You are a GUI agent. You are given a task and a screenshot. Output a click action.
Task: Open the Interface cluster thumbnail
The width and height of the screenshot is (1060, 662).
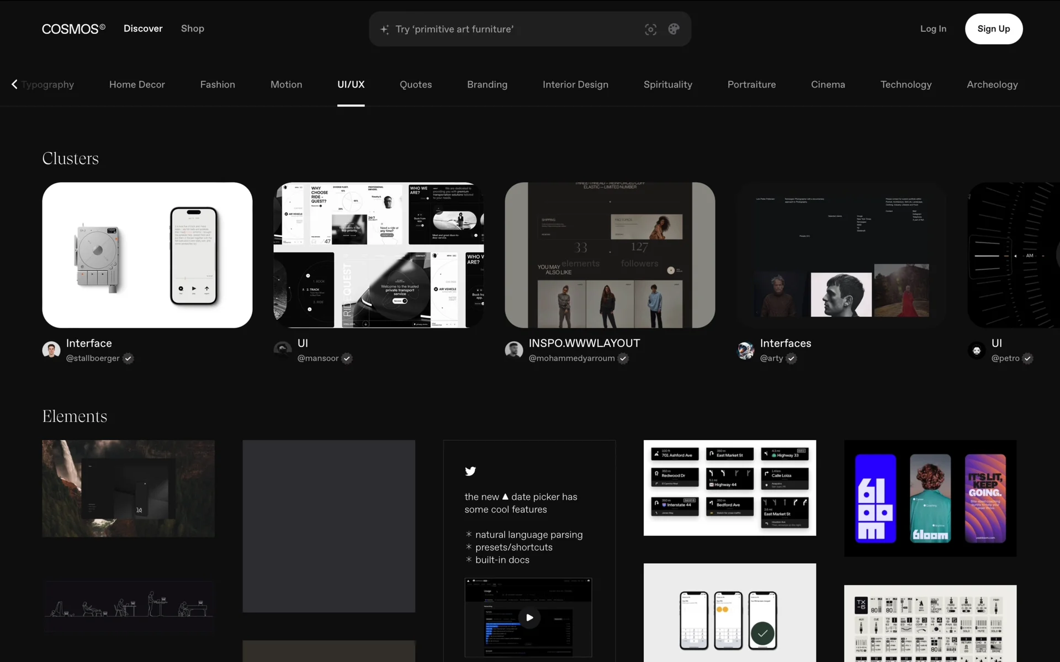147,255
